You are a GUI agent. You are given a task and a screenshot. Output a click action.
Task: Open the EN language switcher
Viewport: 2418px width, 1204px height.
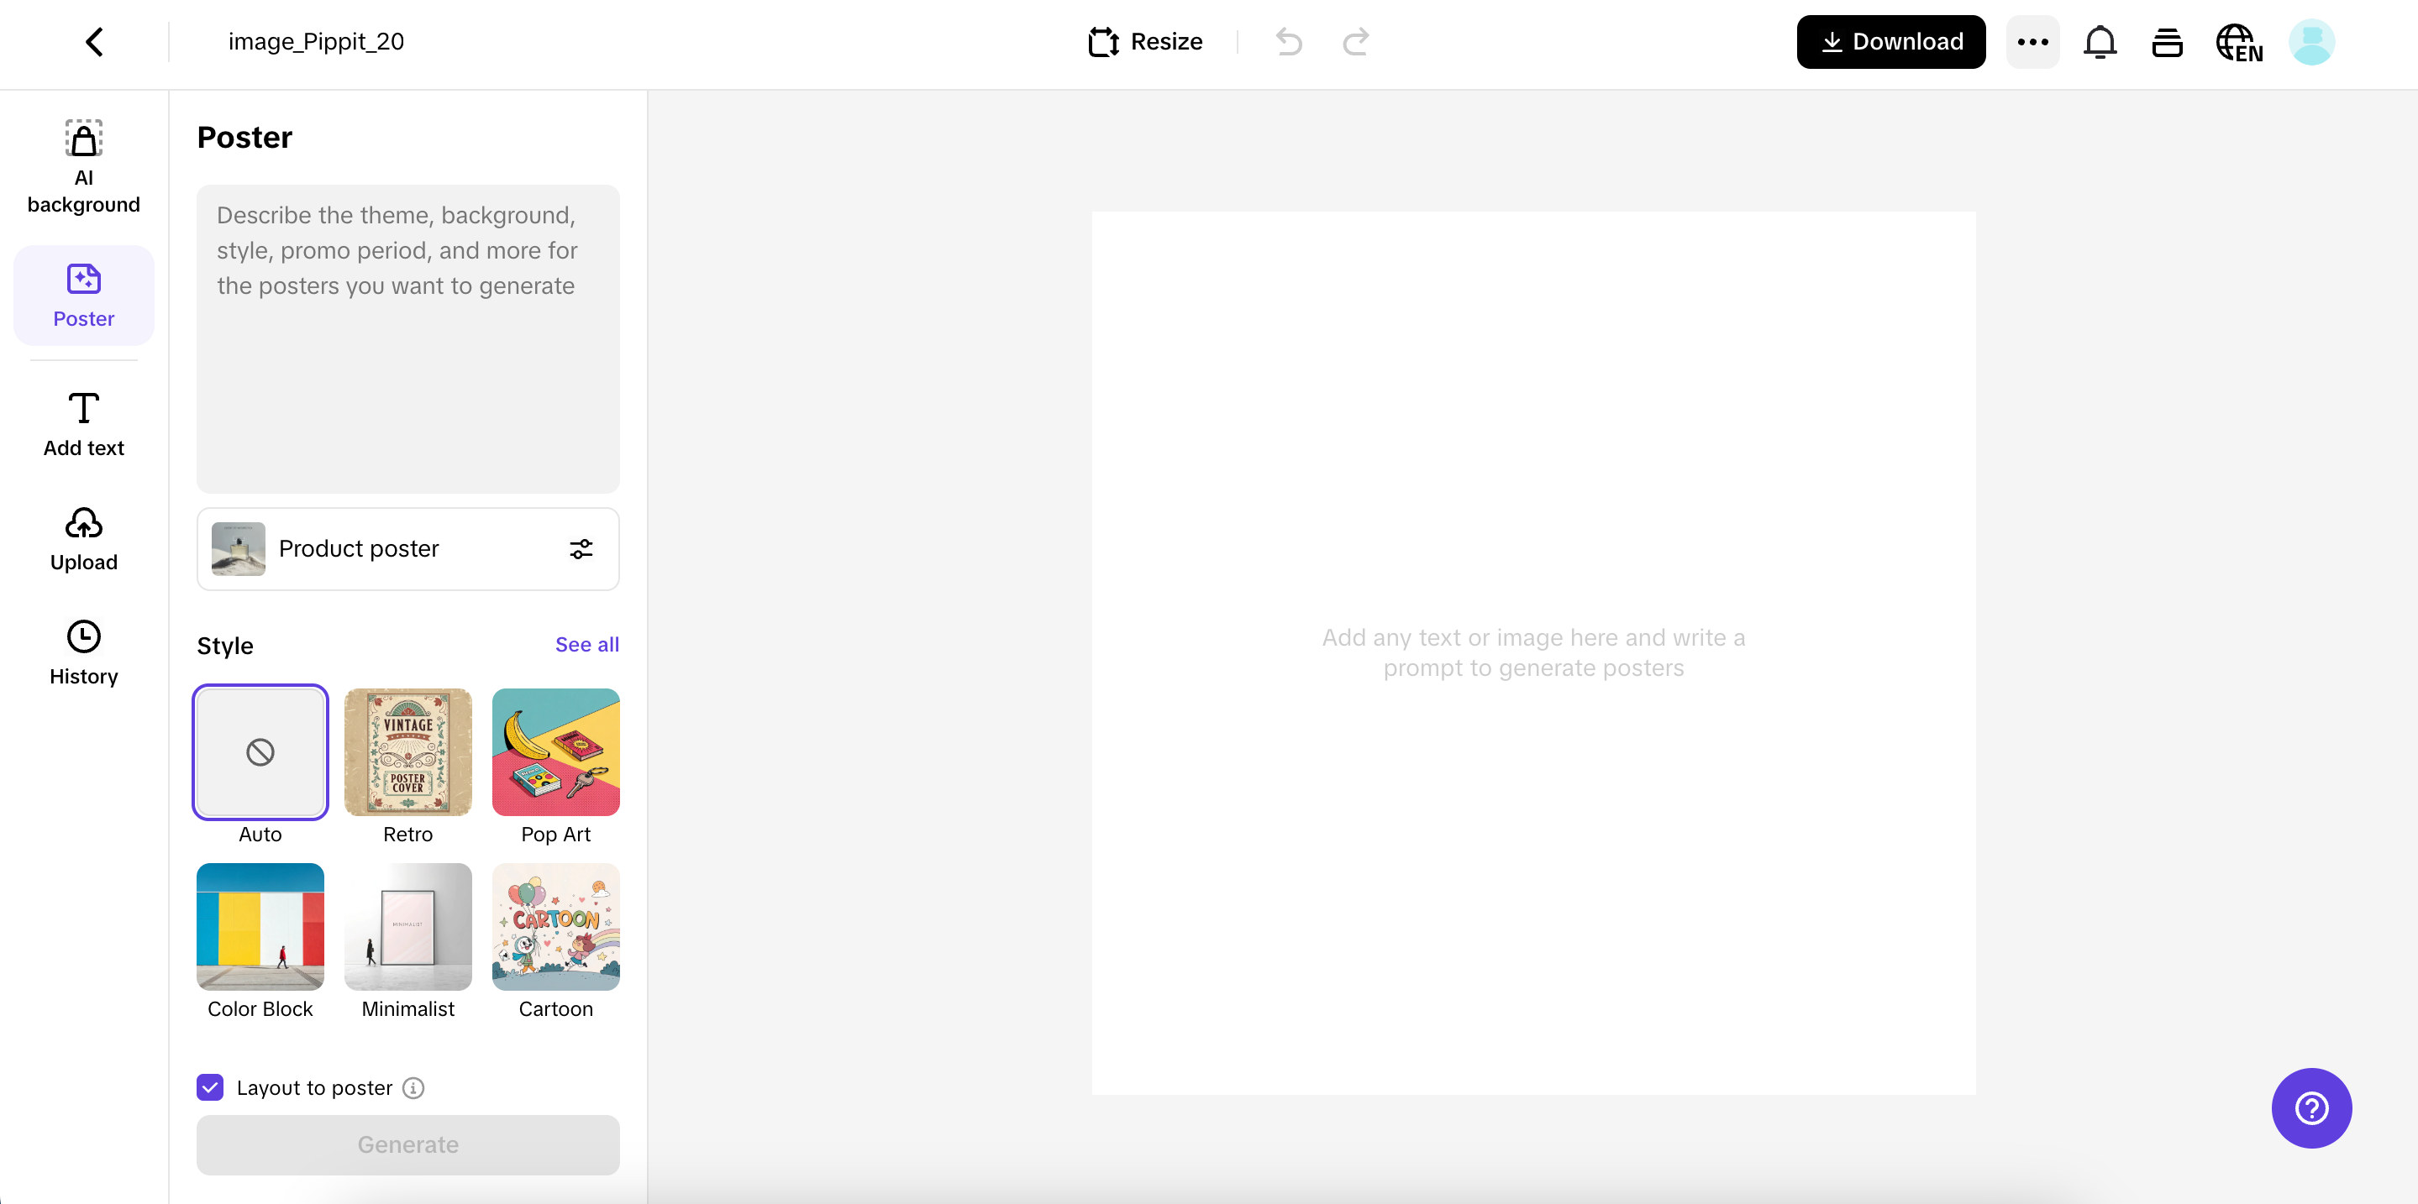pyautogui.click(x=2239, y=42)
